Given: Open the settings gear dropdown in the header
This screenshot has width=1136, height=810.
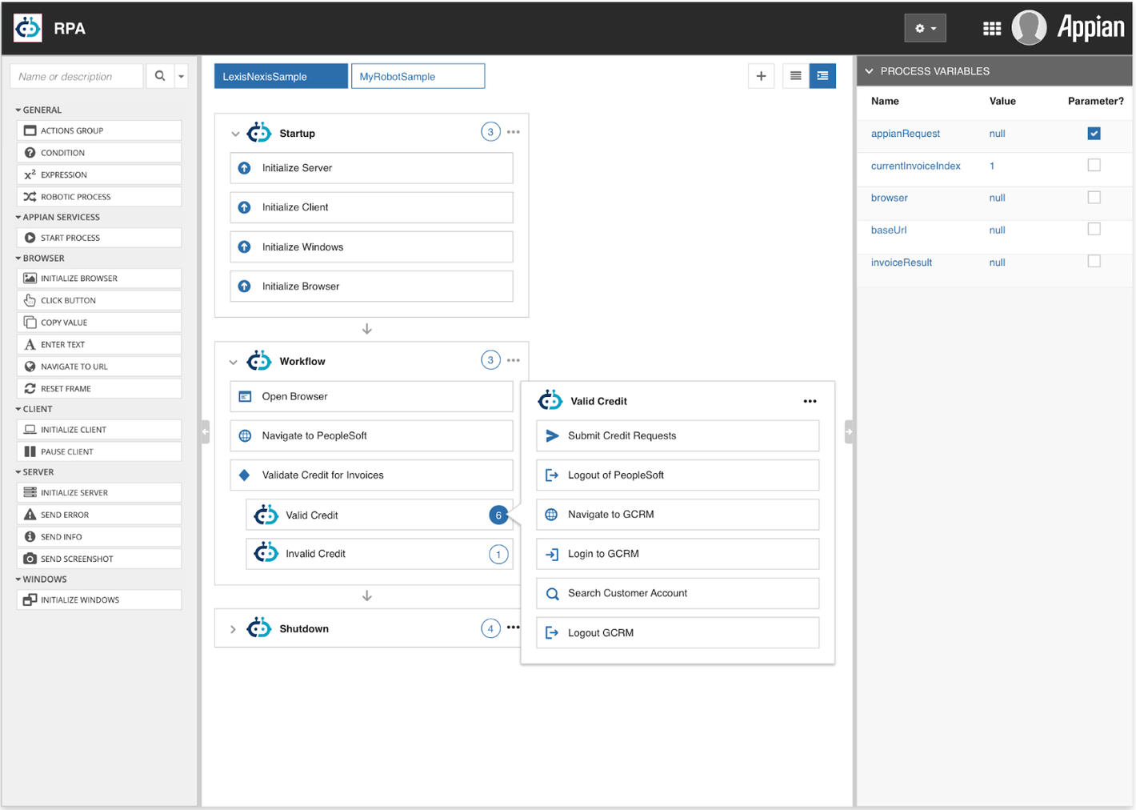Looking at the screenshot, I should pyautogui.click(x=925, y=27).
